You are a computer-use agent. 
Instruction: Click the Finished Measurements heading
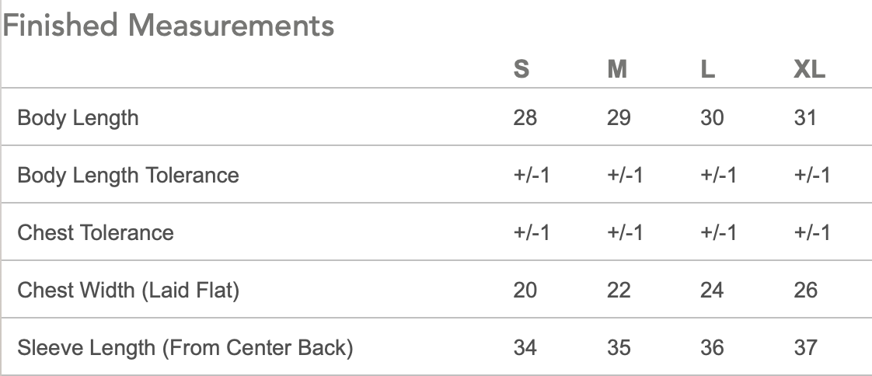click(169, 26)
